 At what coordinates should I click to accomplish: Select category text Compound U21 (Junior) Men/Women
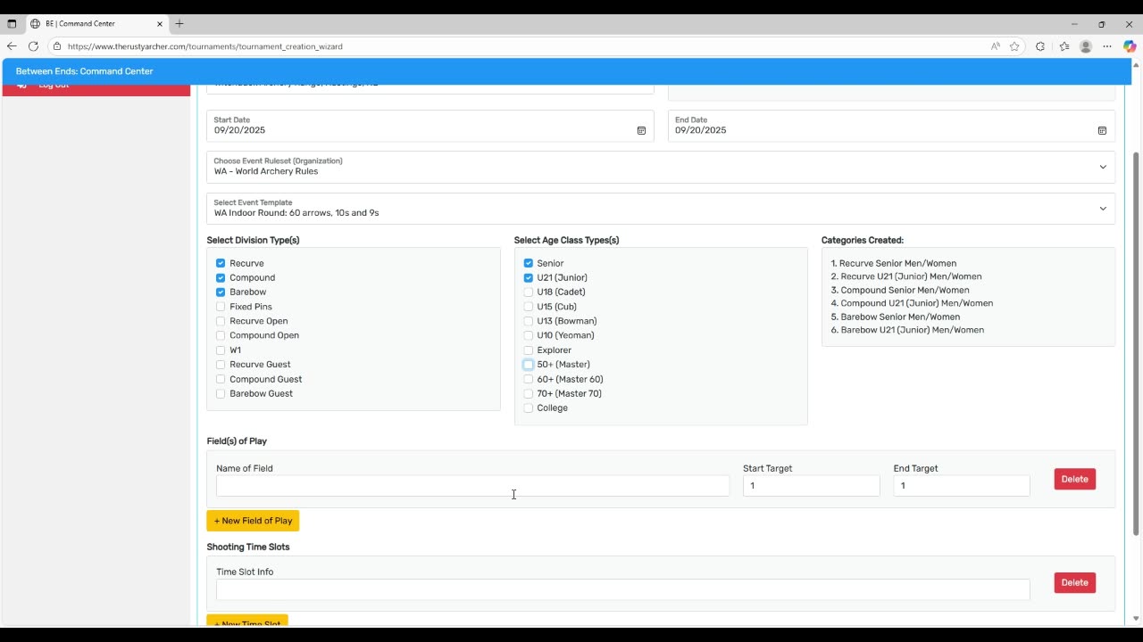click(916, 303)
